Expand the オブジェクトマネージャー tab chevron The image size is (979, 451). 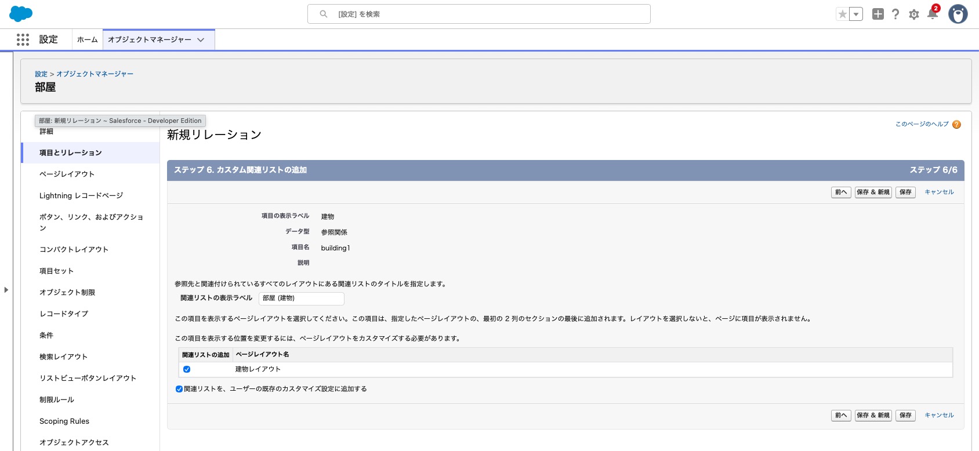click(x=201, y=40)
